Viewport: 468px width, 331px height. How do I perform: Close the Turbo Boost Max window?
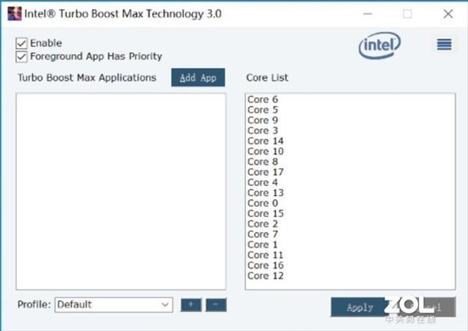click(x=446, y=13)
